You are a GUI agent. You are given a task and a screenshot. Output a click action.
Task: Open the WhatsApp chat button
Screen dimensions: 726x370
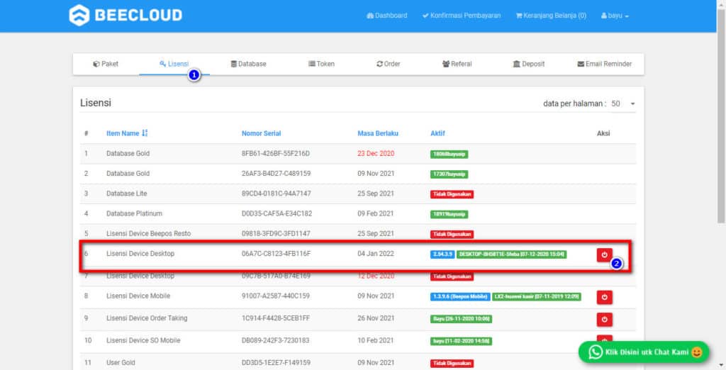(644, 352)
